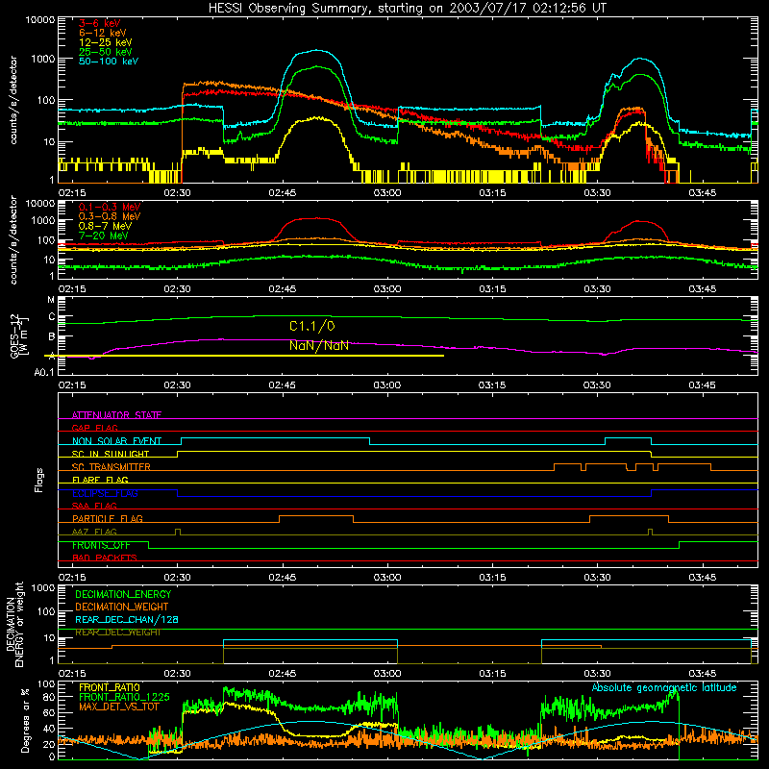Click the '7-20 MeV' legend entry
This screenshot has width=769, height=769.
tap(103, 236)
